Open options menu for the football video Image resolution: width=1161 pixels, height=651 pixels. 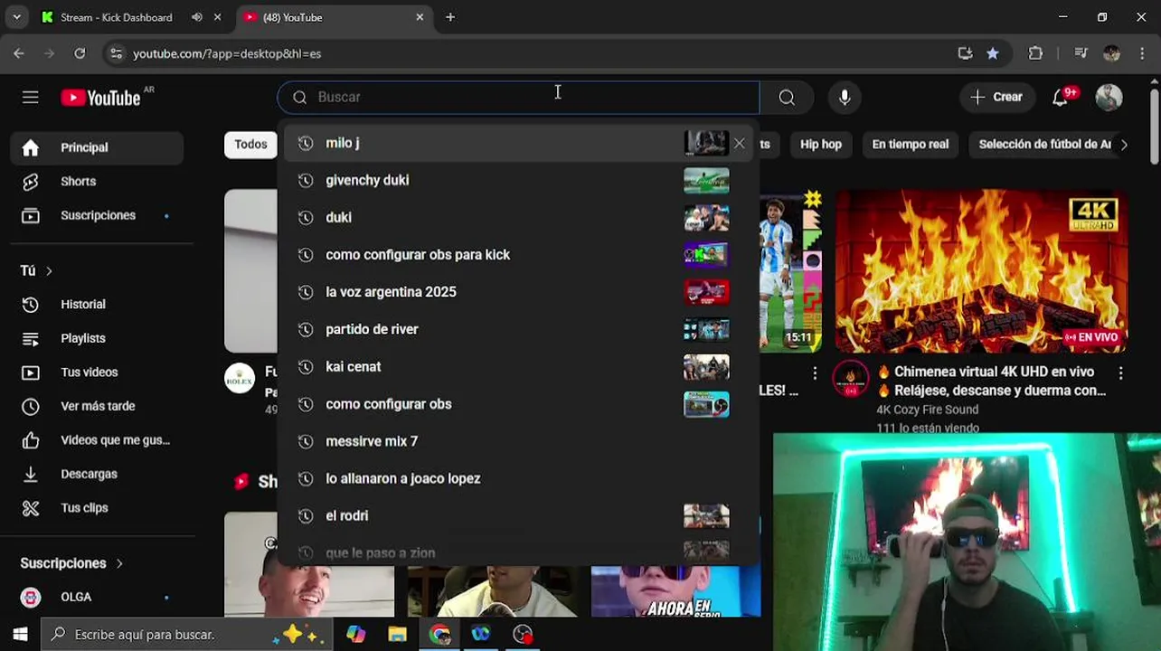pos(815,373)
